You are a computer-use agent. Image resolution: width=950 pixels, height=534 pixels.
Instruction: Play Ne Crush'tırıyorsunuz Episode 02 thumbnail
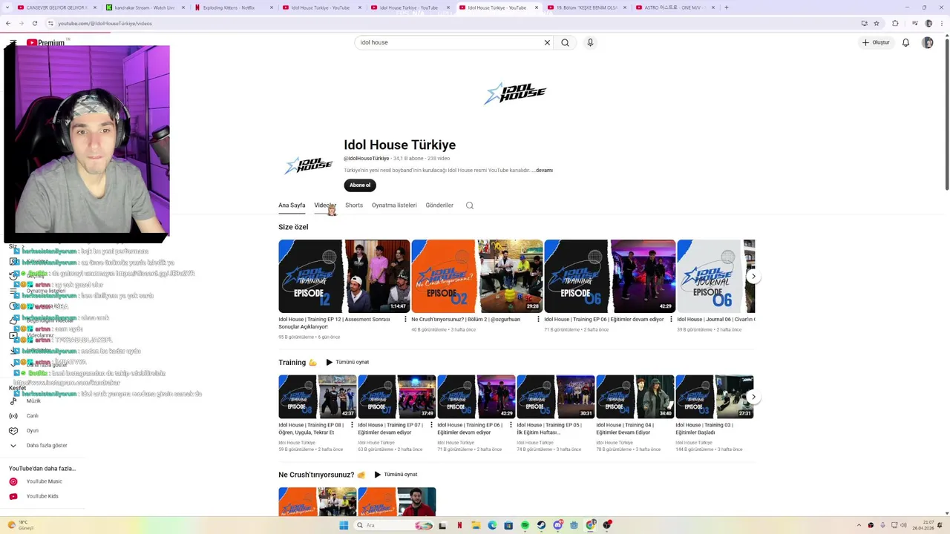tap(476, 276)
